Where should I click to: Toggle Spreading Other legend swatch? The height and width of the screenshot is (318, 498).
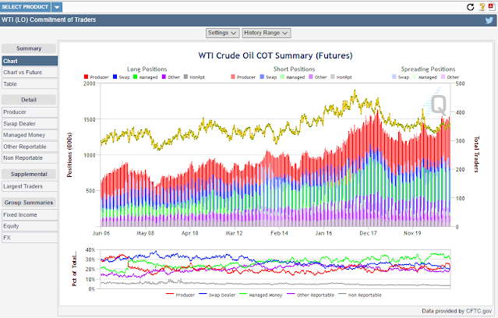tap(443, 77)
